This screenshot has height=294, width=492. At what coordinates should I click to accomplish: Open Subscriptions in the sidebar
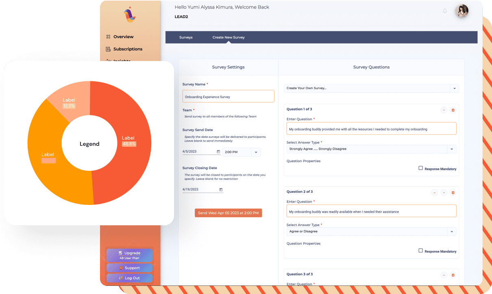128,49
